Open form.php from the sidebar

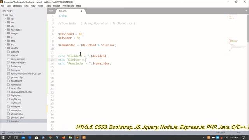16,70
